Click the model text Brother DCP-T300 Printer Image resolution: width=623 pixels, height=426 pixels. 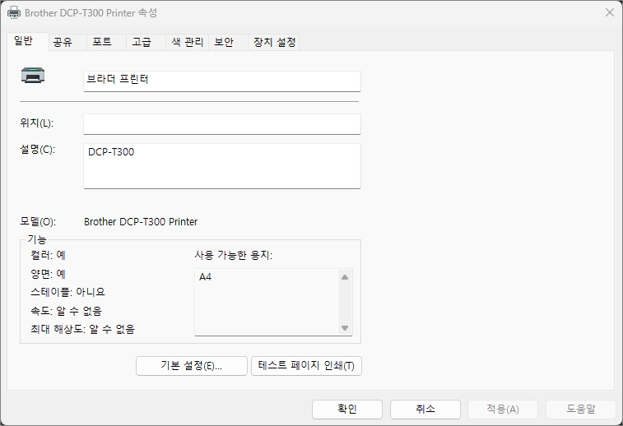(x=141, y=221)
